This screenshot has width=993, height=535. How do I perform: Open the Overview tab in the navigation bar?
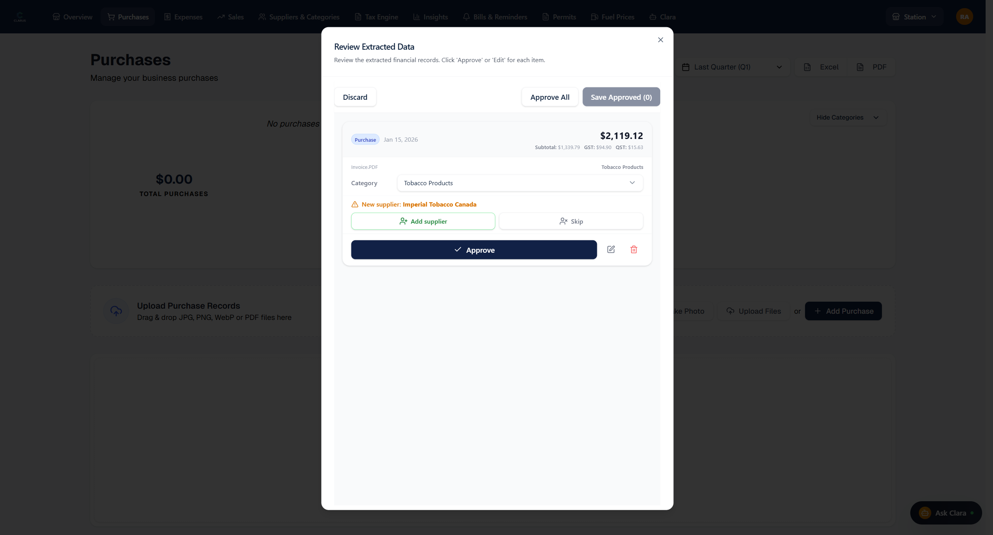(73, 17)
